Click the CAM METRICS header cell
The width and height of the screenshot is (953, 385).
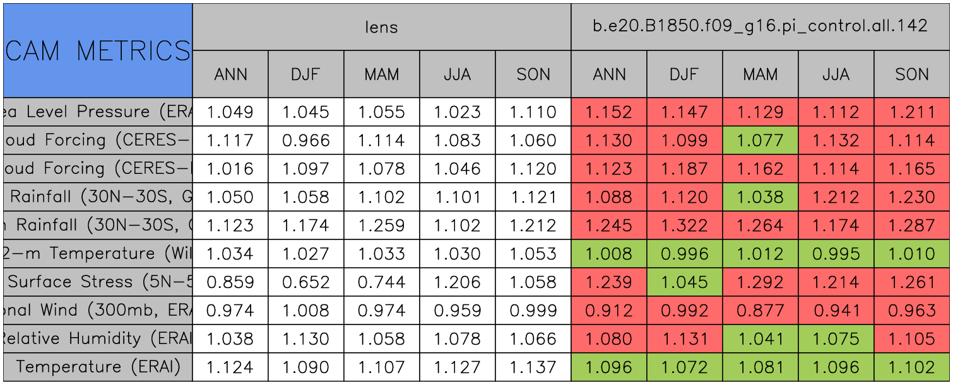[x=98, y=50]
